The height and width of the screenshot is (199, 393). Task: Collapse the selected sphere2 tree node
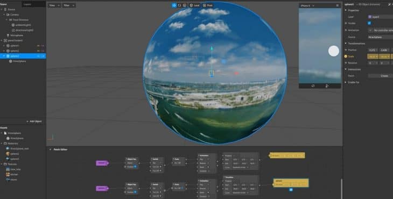pos(4,56)
